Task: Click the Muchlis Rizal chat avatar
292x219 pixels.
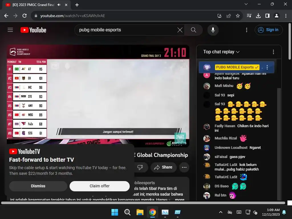Action: [x=207, y=139]
